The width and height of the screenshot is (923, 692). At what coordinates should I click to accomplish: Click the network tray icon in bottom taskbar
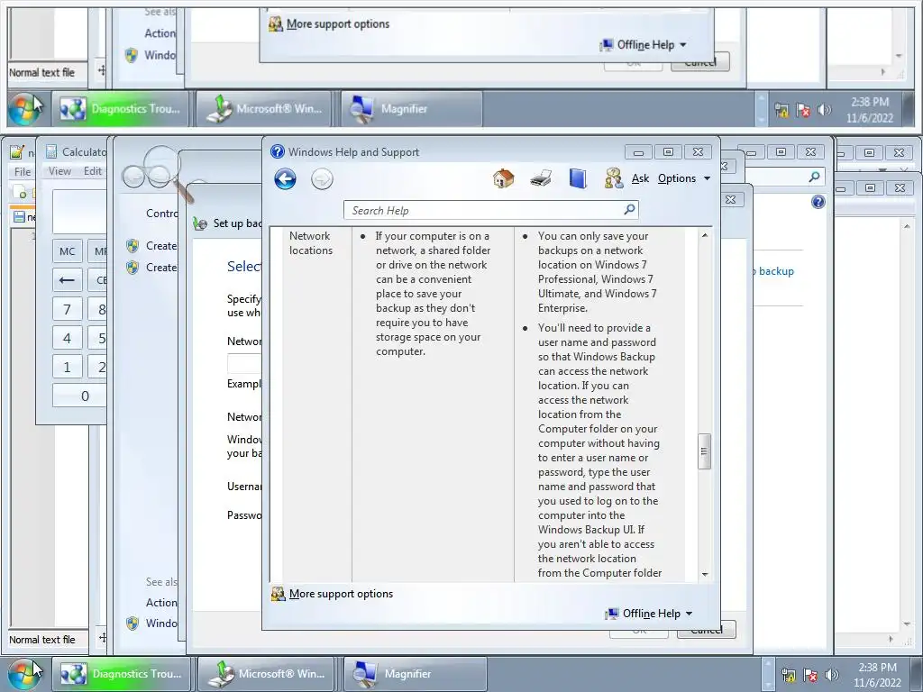pyautogui.click(x=788, y=676)
